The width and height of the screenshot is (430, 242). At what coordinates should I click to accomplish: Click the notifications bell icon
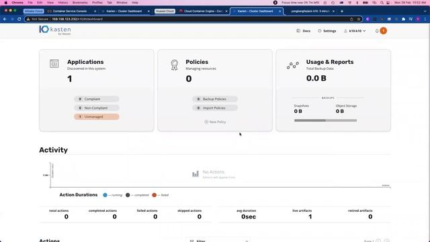point(377,31)
